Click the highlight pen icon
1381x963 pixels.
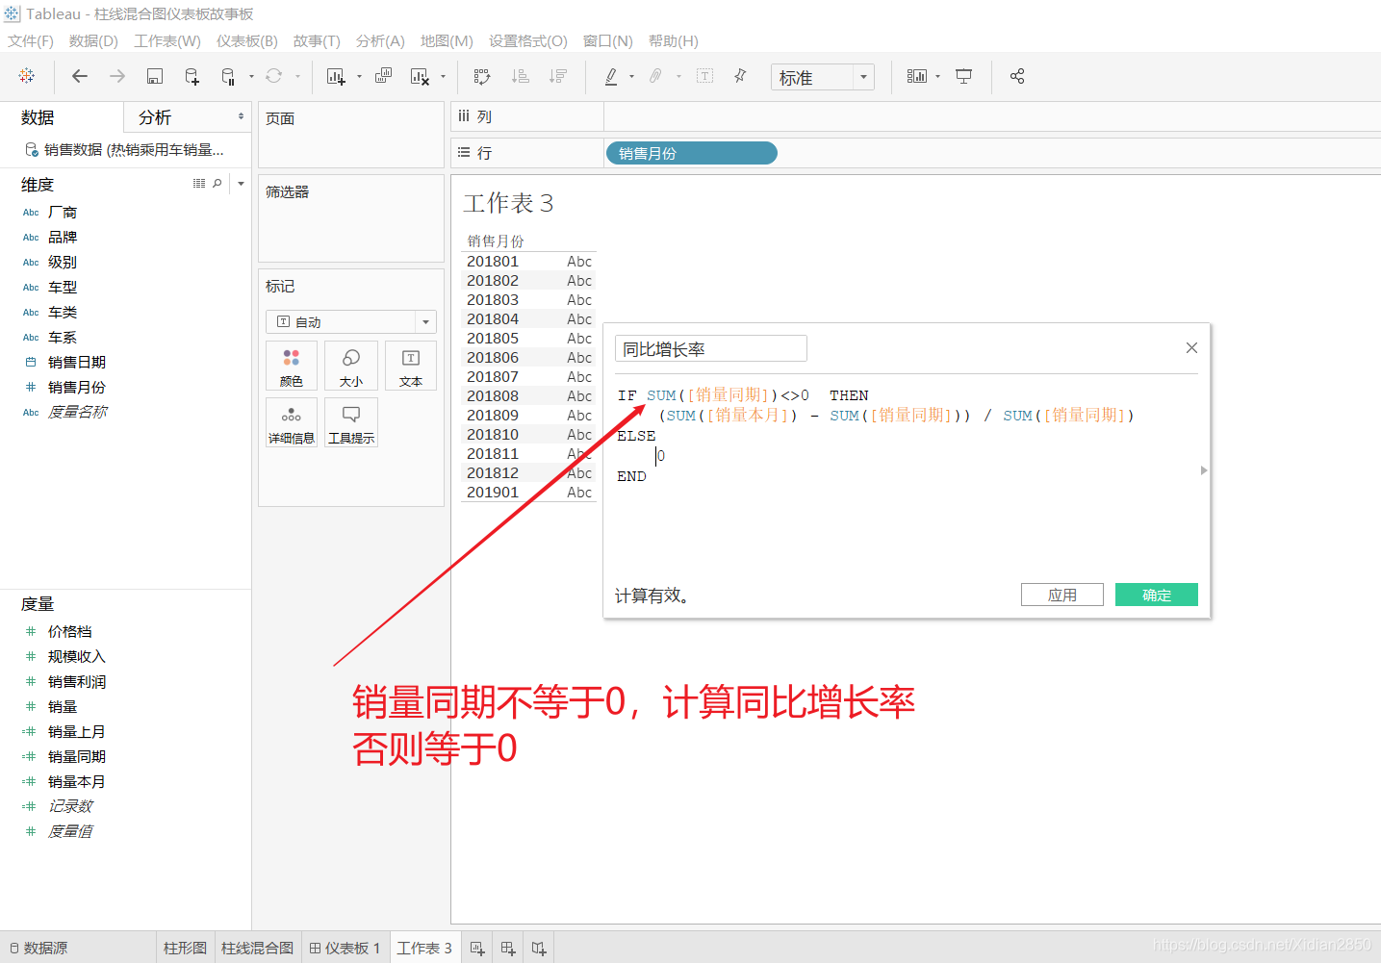tap(611, 76)
